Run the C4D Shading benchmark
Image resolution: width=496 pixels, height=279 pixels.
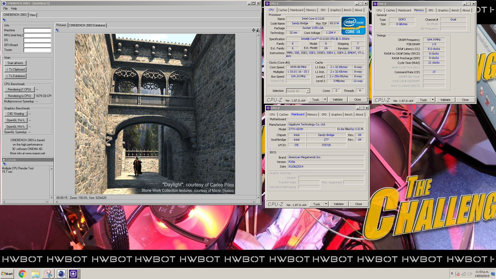[16, 114]
